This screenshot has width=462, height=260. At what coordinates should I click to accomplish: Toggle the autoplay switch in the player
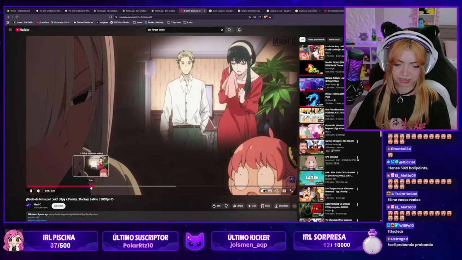pyautogui.click(x=263, y=191)
